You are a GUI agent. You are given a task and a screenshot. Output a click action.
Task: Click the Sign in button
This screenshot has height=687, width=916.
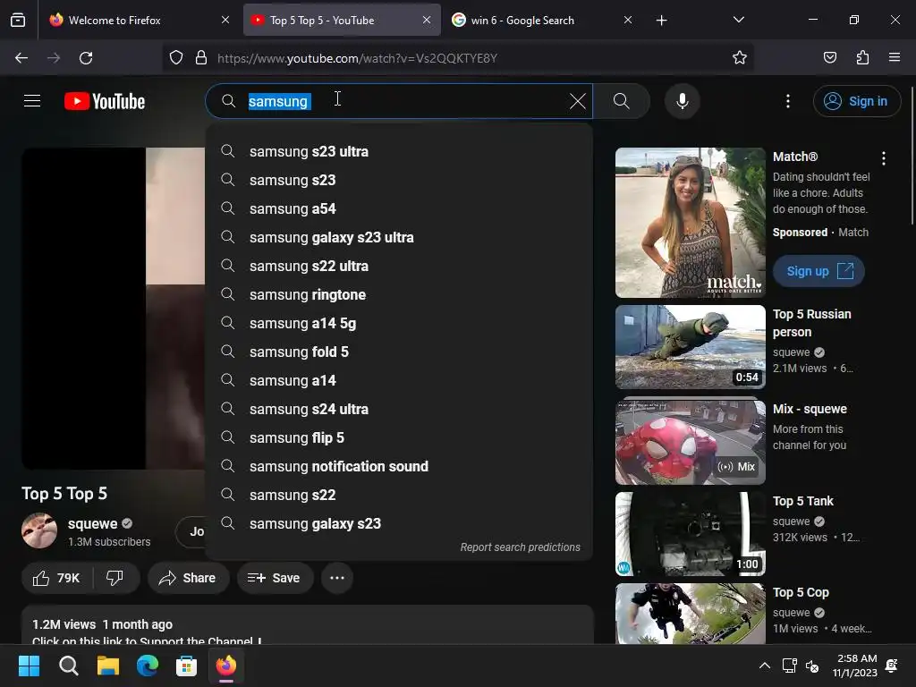(x=857, y=101)
